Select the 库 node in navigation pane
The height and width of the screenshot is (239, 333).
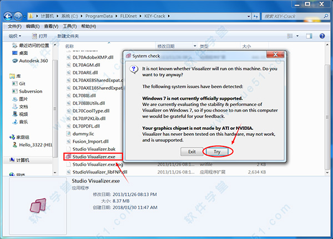click(15, 76)
